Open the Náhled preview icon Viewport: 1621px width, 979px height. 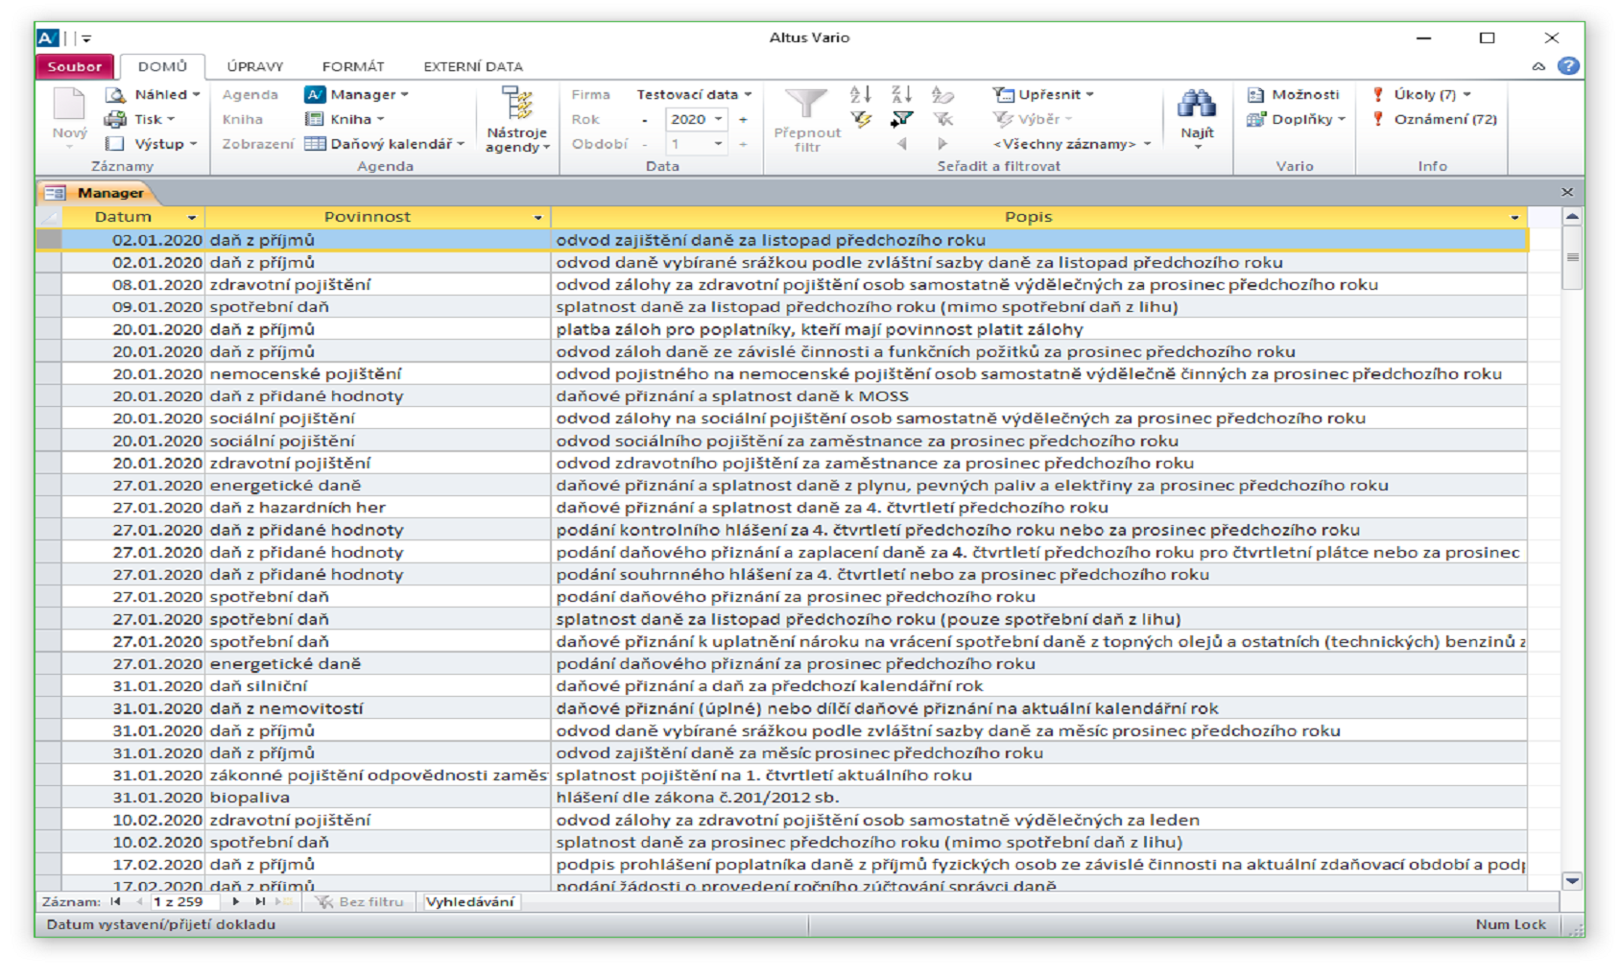coord(115,94)
